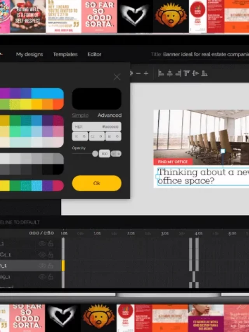Click the reset timeline TO DEFAULT button
The width and height of the screenshot is (249, 332).
20,222
